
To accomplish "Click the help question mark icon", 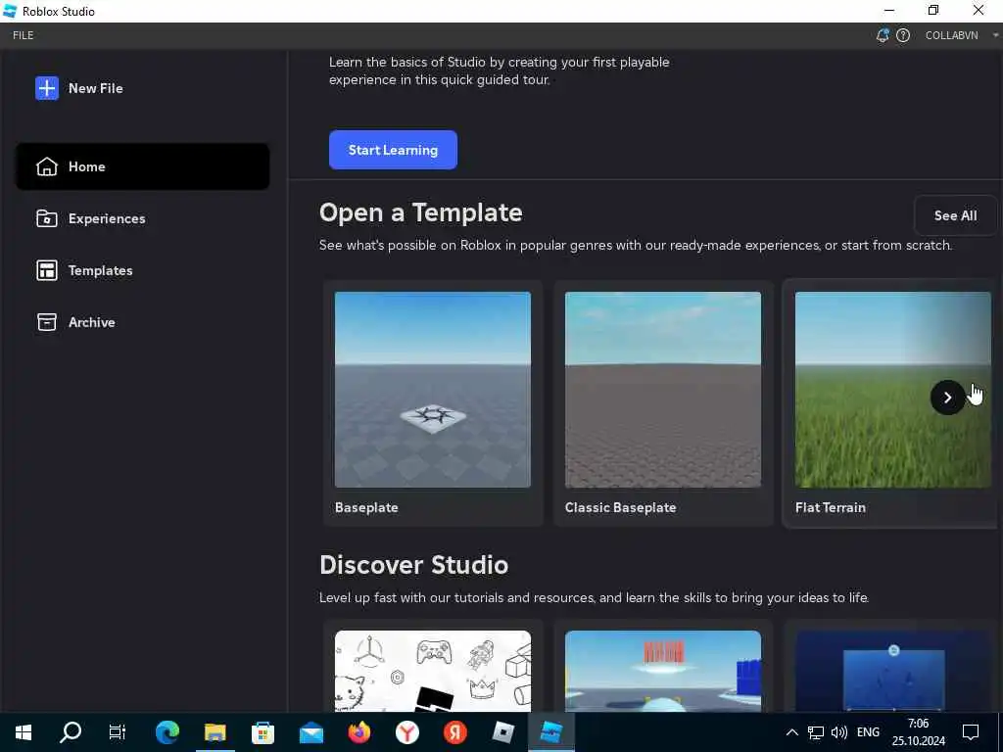I will [x=902, y=35].
